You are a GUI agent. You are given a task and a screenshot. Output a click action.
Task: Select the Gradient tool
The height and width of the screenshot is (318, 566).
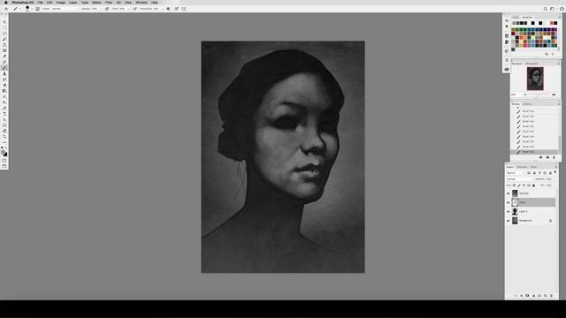click(x=4, y=91)
